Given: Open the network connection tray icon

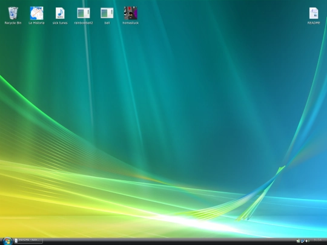Looking at the screenshot, I should tap(303, 241).
